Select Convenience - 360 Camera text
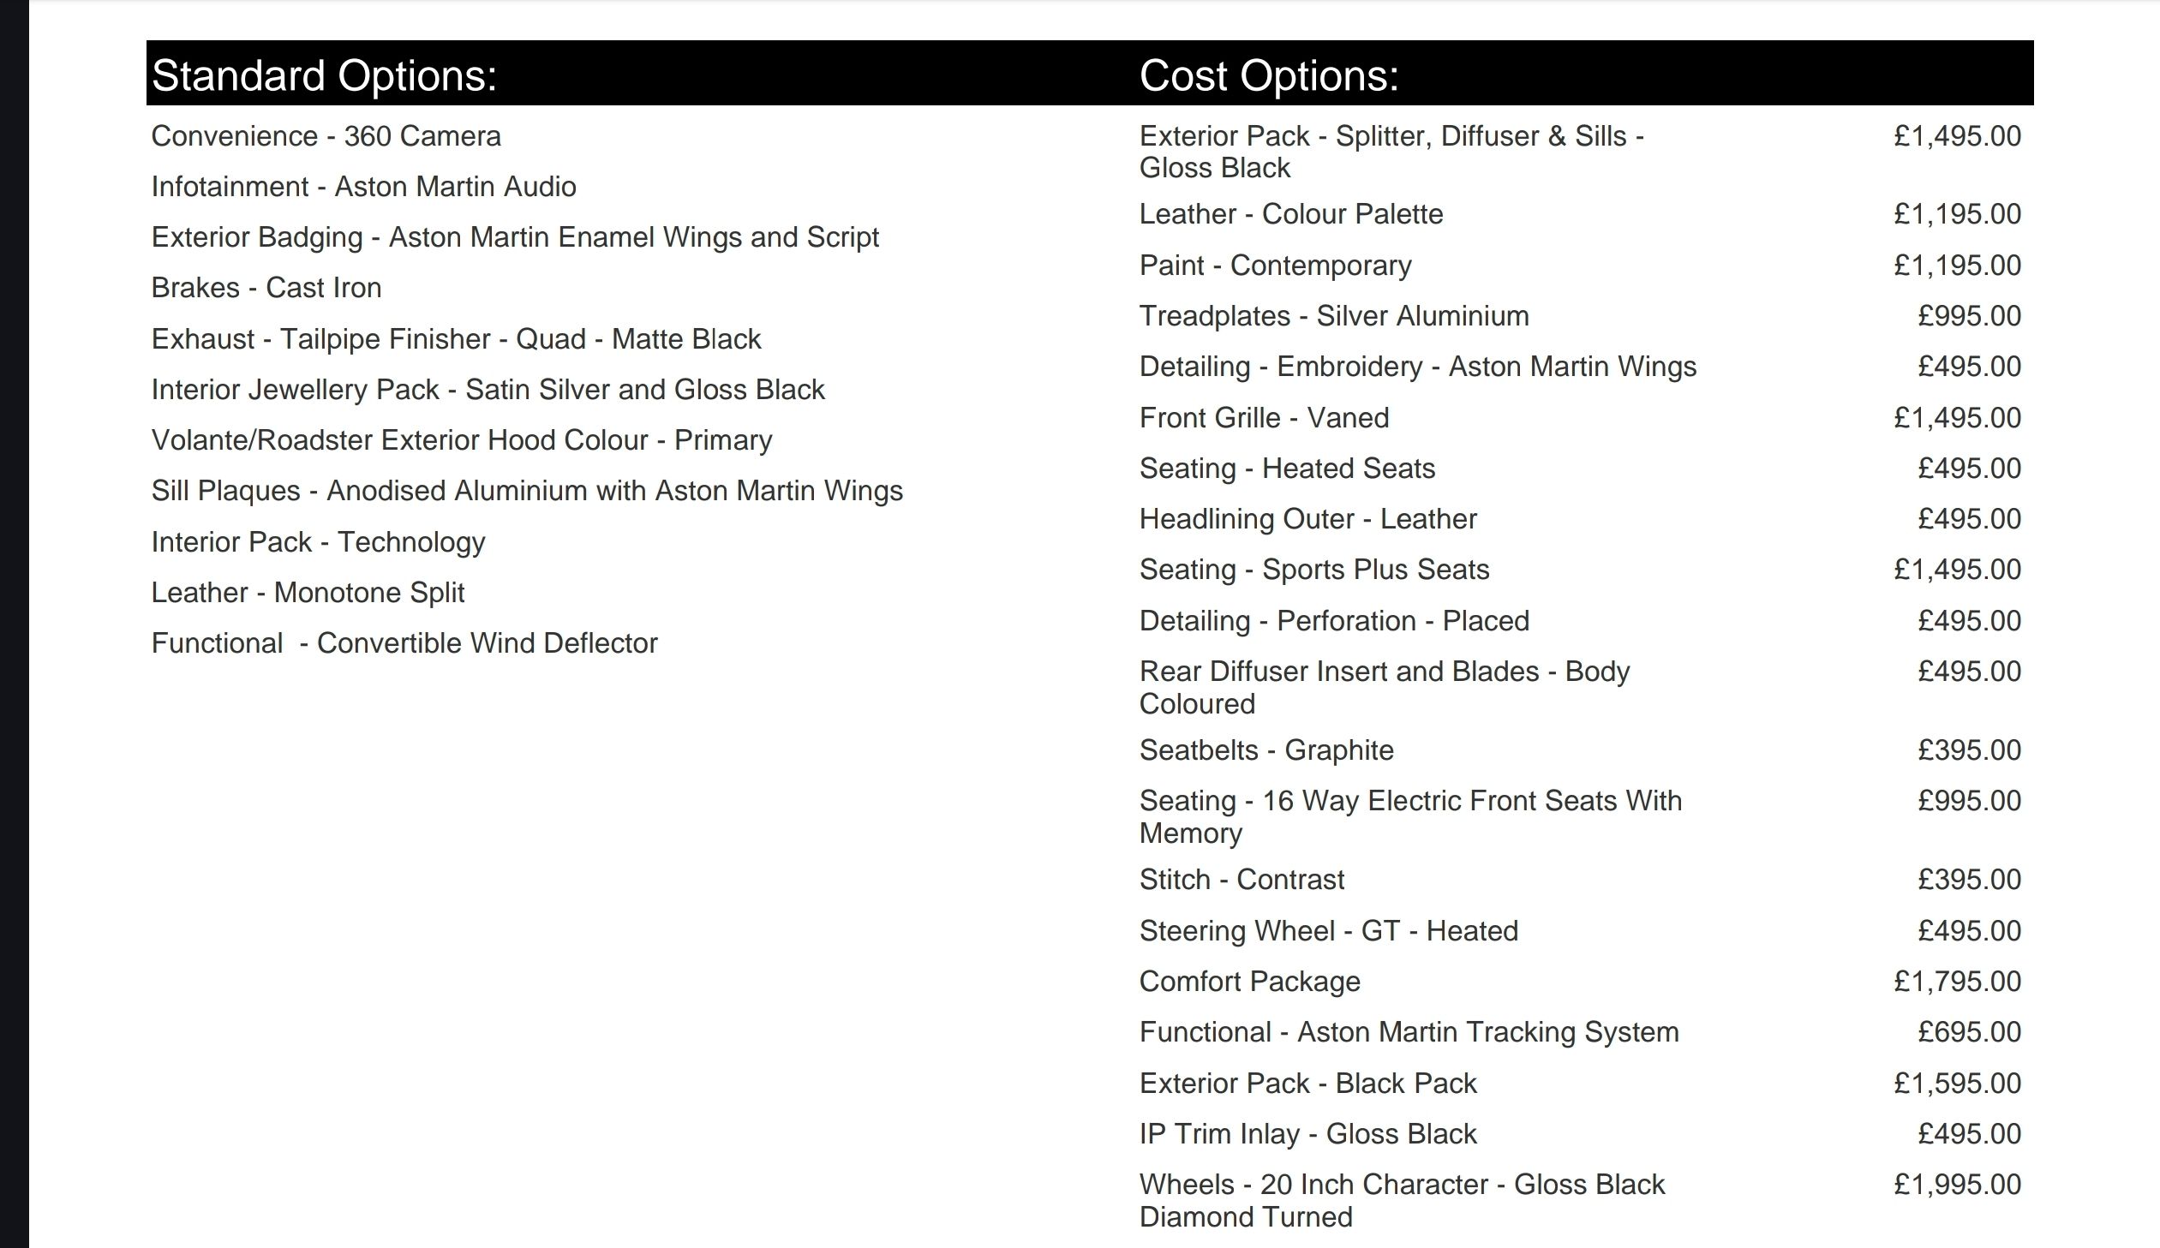This screenshot has height=1248, width=2160. tap(326, 136)
